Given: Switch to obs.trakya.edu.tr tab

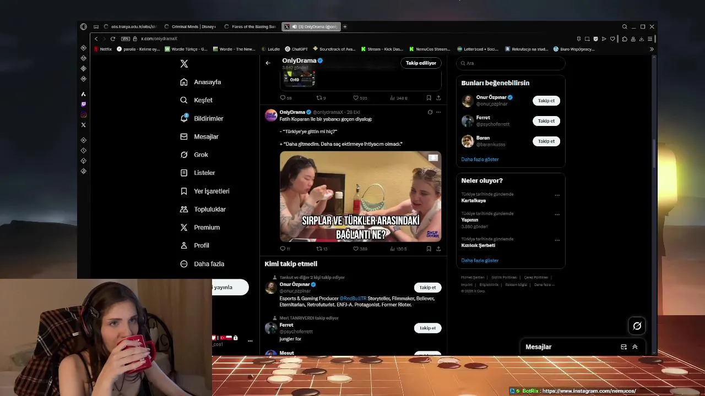Looking at the screenshot, I should coord(130,26).
